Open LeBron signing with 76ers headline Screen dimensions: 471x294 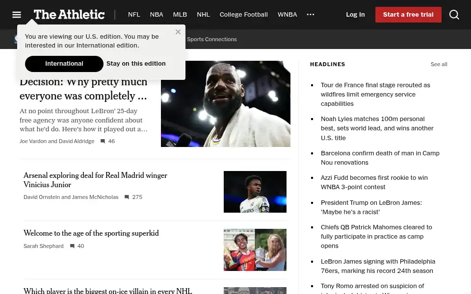[x=378, y=266]
